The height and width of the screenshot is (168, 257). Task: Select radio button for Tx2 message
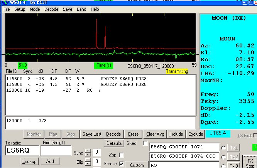click(223, 157)
